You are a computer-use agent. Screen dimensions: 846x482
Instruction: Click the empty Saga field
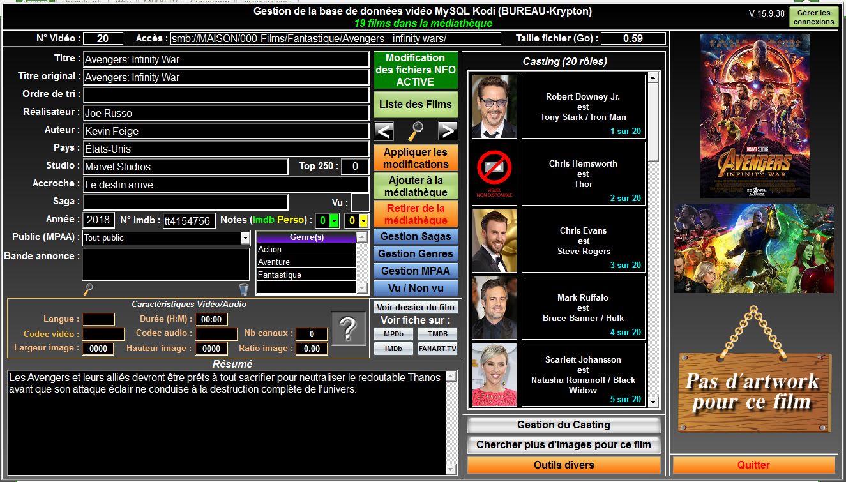(x=186, y=202)
